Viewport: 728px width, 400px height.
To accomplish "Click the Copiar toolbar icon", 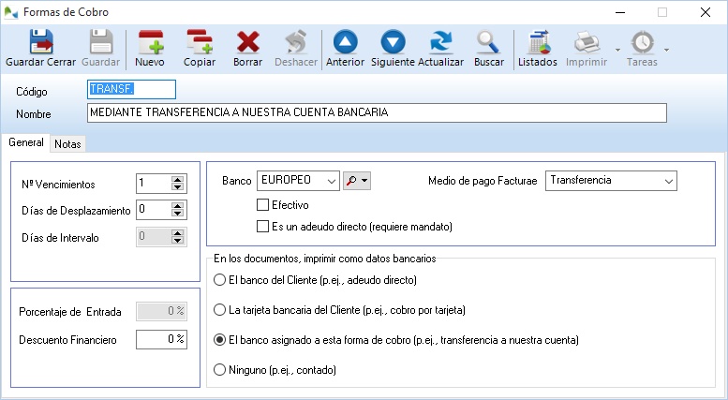I will point(200,43).
